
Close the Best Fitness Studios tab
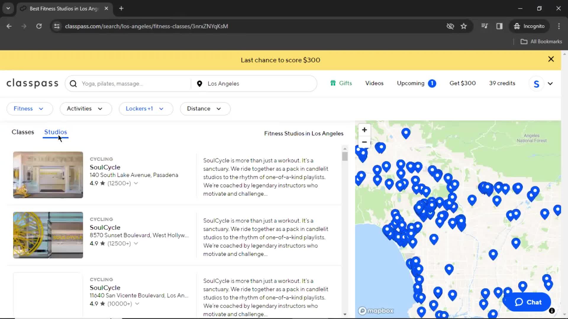(x=106, y=9)
